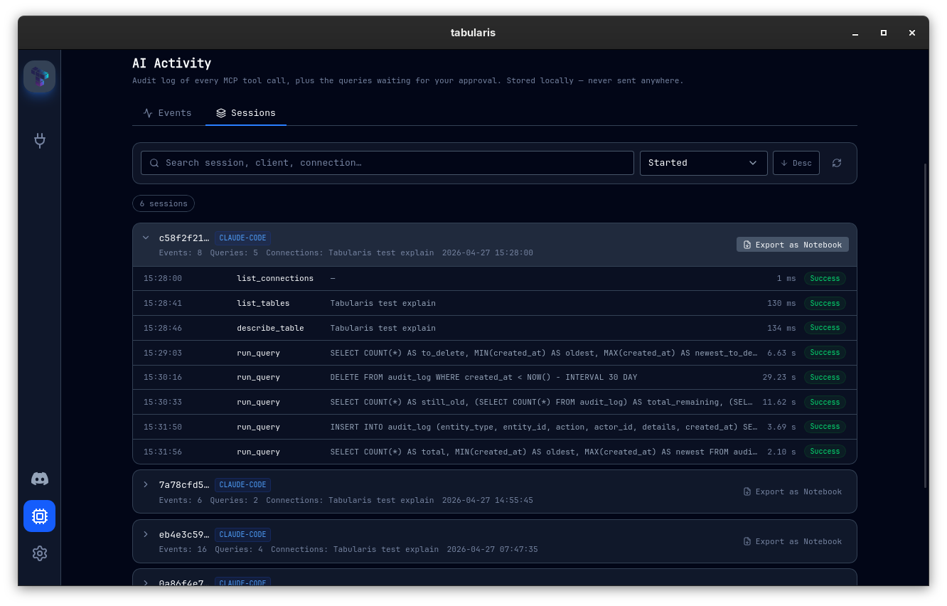Export the c58f2f21 session as Notebook
The image size is (947, 606).
tap(792, 244)
